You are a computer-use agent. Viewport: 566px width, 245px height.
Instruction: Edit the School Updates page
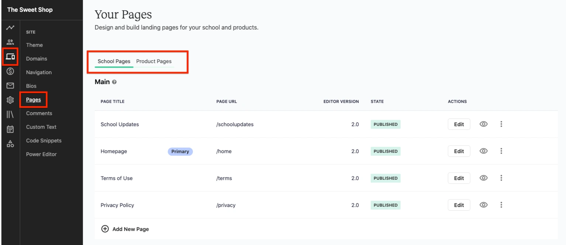tap(459, 124)
